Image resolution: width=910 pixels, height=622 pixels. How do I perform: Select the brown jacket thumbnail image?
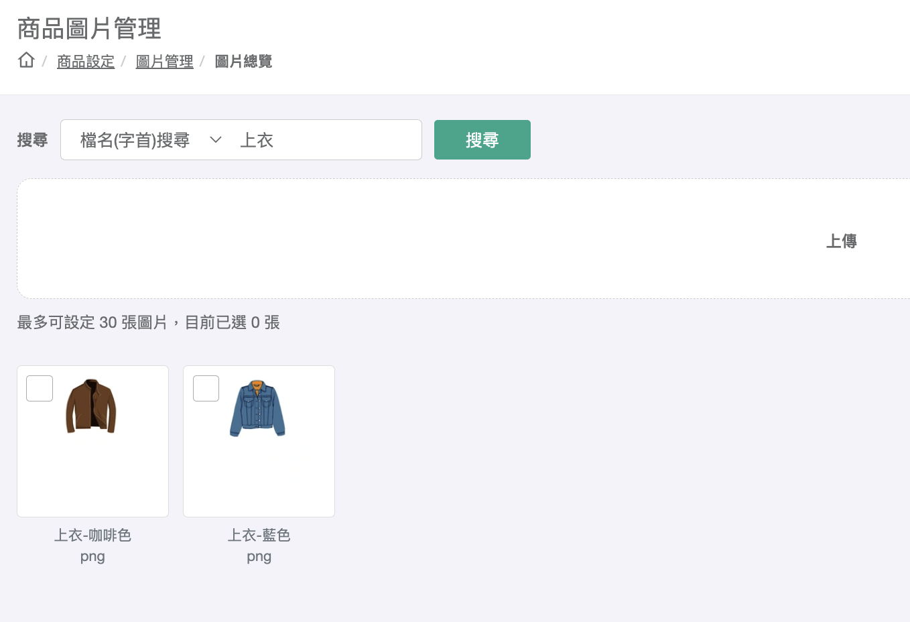pyautogui.click(x=91, y=406)
